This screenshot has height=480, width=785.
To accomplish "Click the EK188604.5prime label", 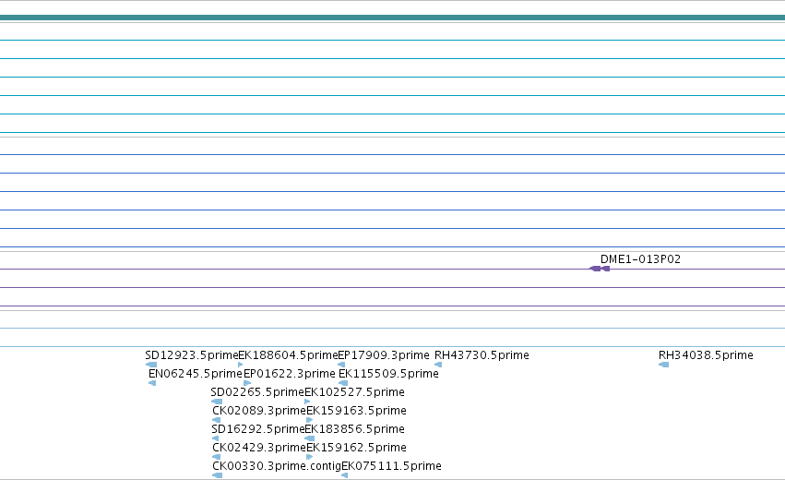I will (289, 355).
